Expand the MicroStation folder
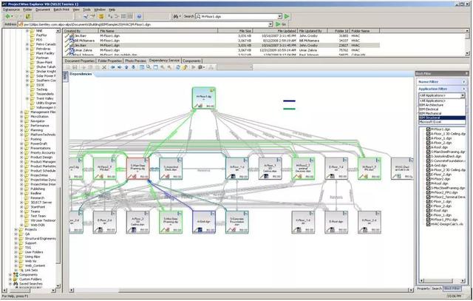The width and height of the screenshot is (473, 301). [x=21, y=117]
